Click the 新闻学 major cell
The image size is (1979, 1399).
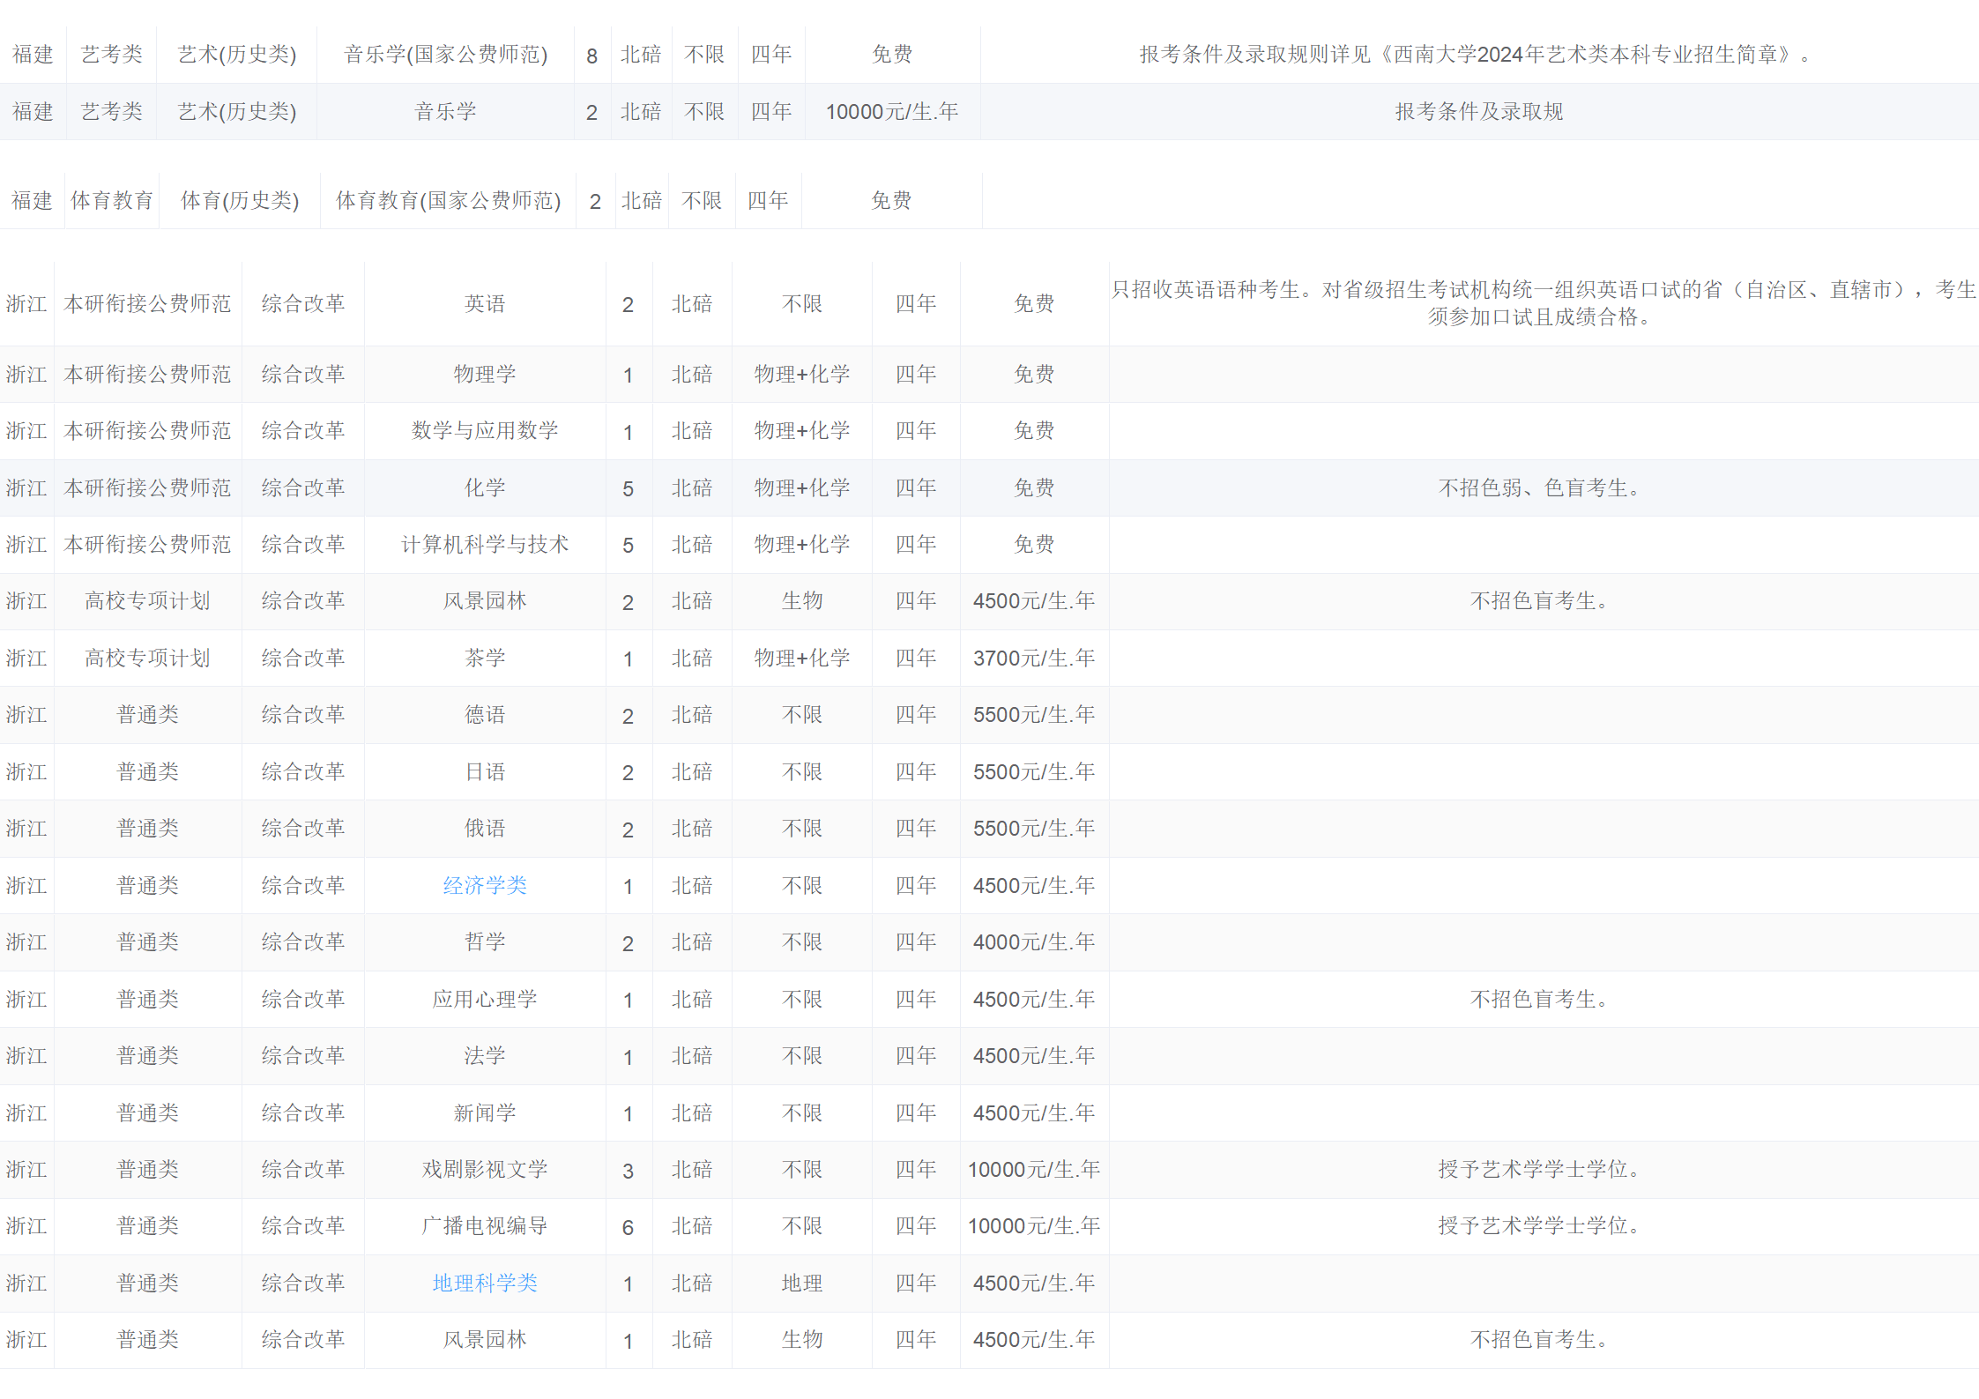(484, 1113)
